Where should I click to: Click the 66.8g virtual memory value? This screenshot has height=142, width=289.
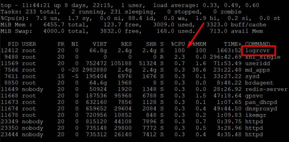click(x=98, y=50)
